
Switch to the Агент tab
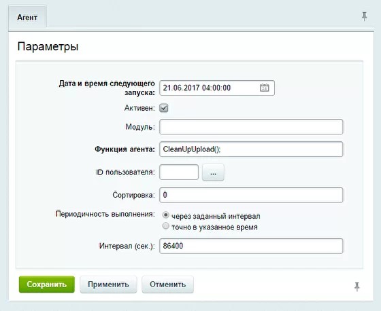click(27, 18)
